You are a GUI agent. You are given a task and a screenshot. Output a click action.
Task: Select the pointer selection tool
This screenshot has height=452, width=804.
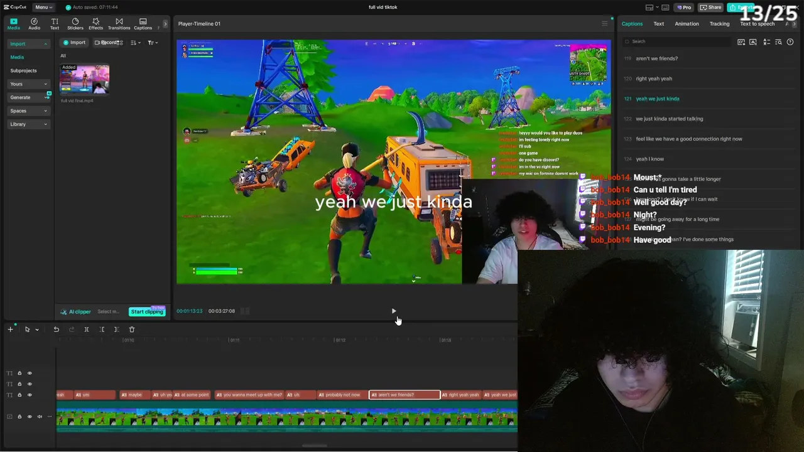click(27, 330)
